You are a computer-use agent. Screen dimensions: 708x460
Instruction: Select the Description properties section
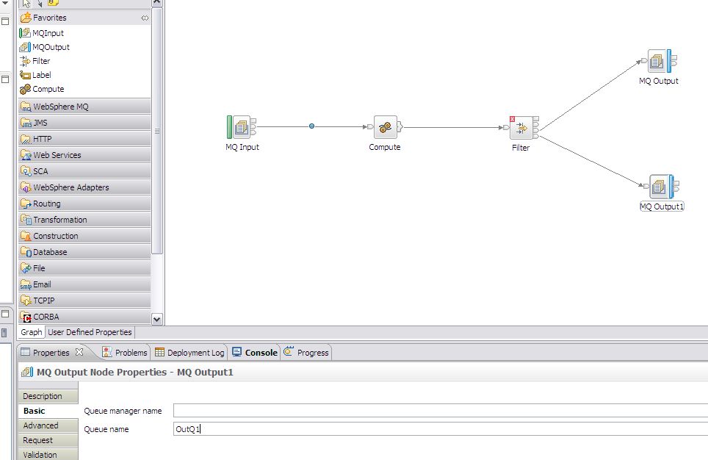click(48, 396)
